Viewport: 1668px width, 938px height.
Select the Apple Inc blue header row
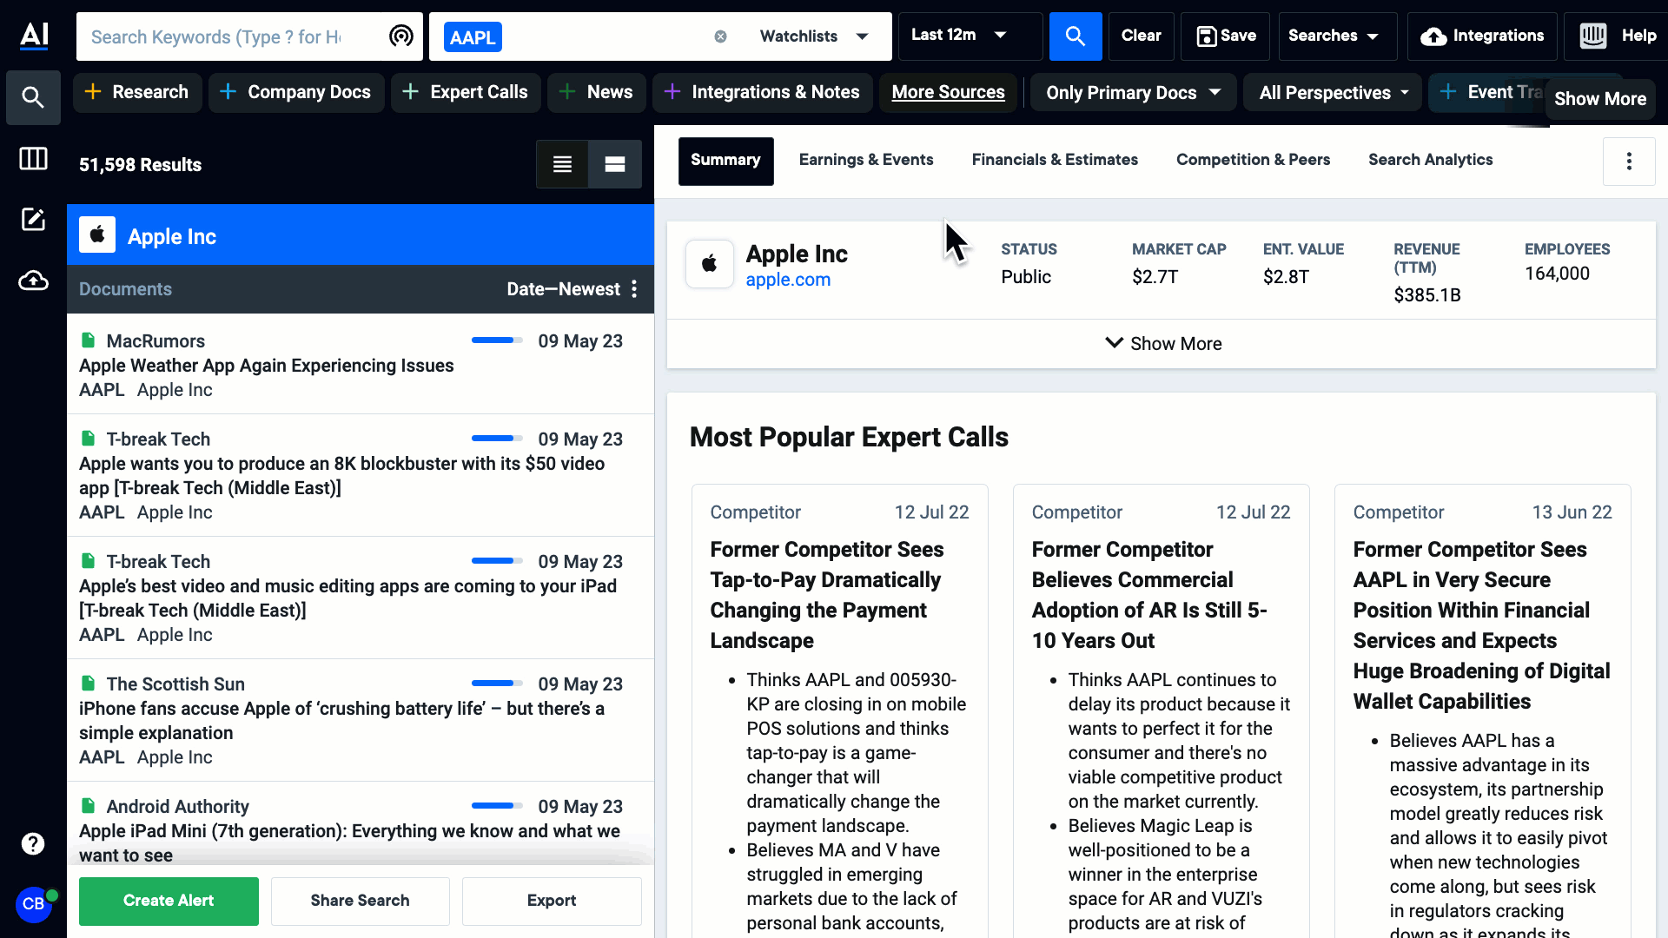[x=361, y=234]
